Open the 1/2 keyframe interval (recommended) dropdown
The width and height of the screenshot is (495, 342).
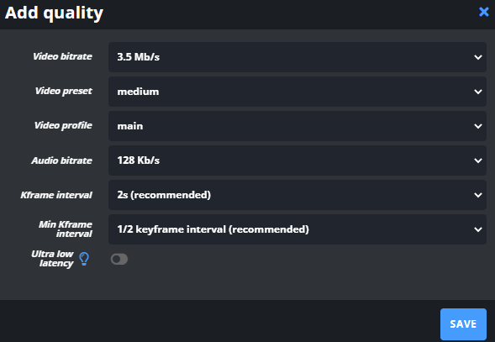click(298, 229)
